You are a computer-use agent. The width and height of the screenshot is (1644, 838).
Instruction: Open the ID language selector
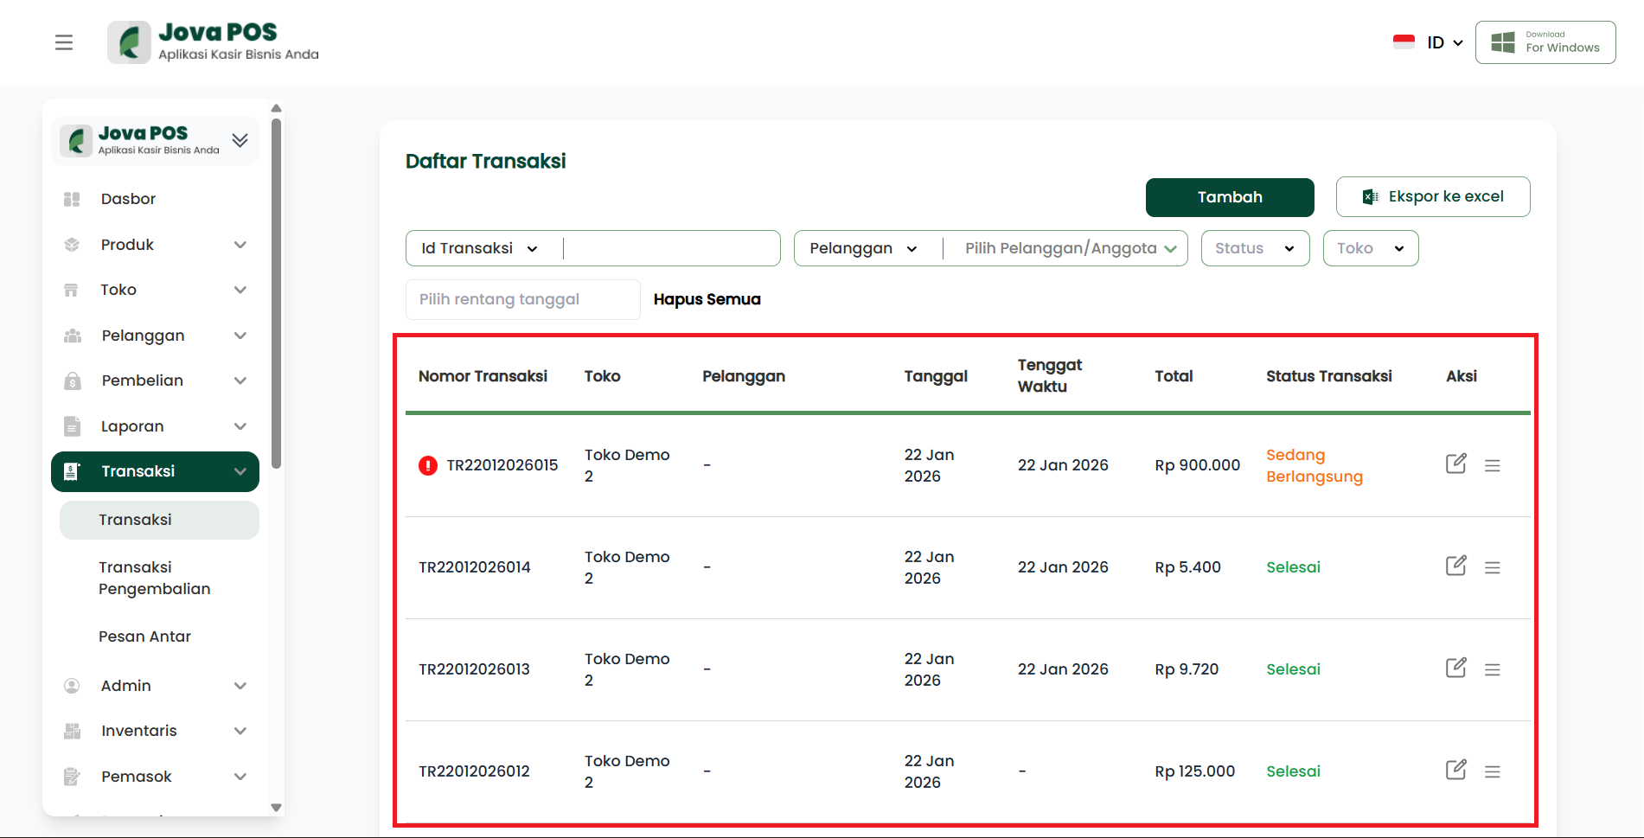[x=1429, y=42]
